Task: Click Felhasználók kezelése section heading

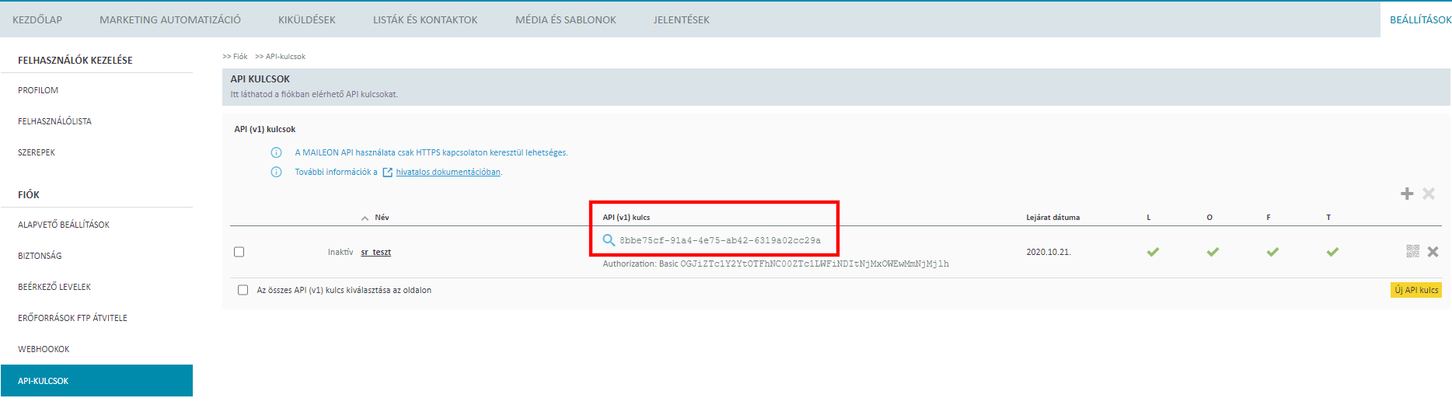Action: tap(75, 60)
